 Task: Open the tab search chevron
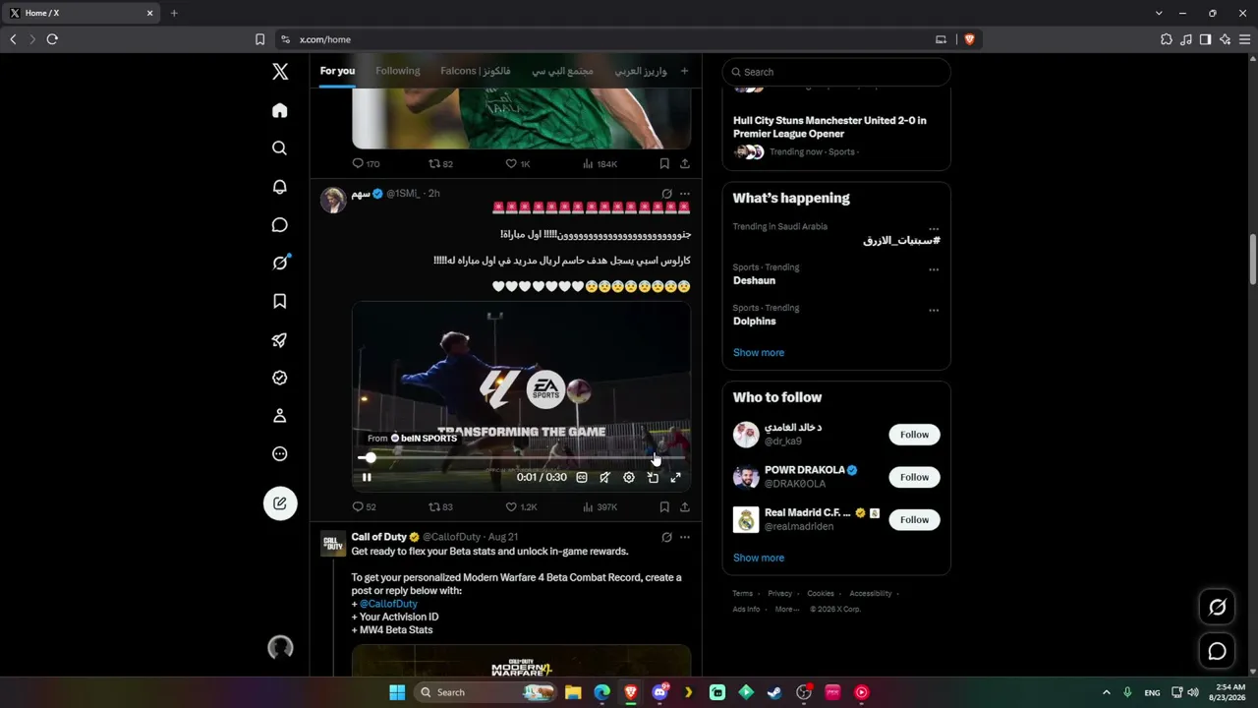coord(1159,13)
